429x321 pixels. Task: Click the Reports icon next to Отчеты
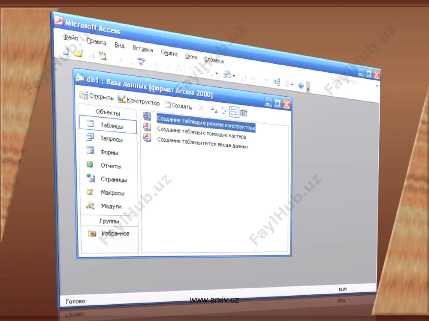tap(90, 164)
